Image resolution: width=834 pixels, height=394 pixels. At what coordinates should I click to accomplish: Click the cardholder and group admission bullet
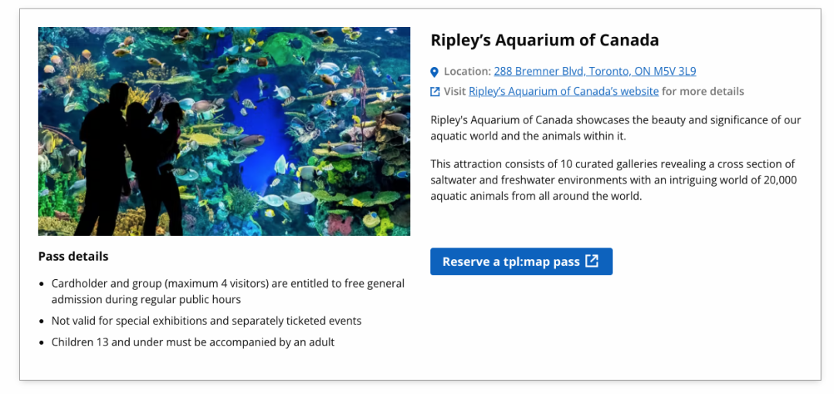point(228,291)
